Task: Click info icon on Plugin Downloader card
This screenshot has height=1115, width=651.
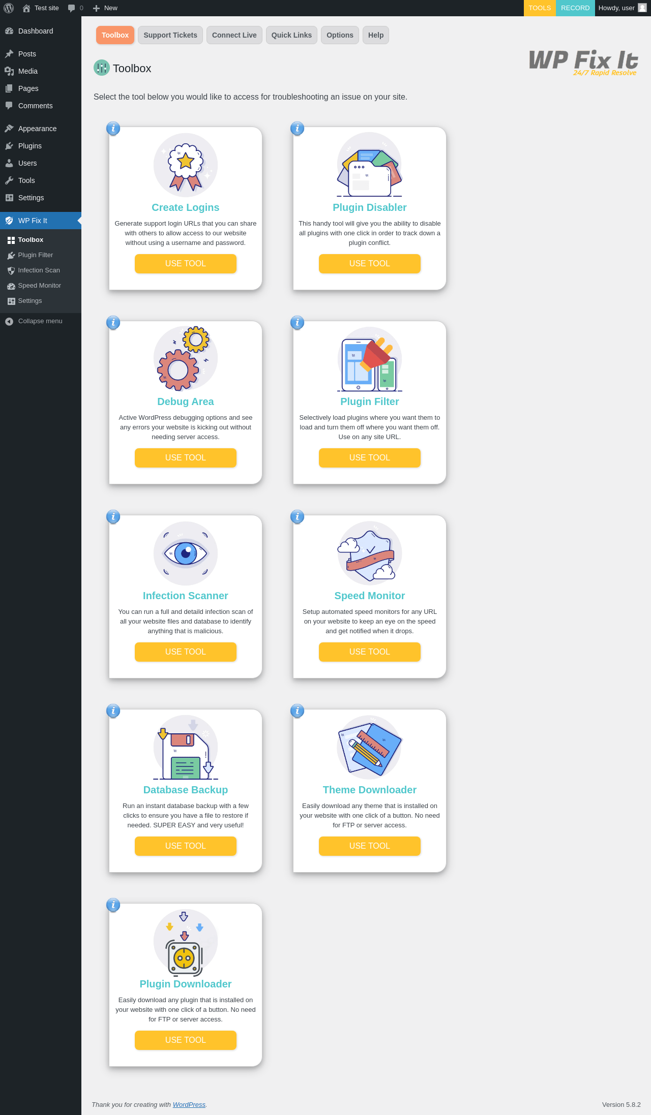Action: [113, 905]
